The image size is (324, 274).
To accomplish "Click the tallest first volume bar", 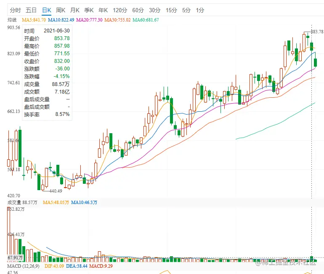I will click(8, 234).
